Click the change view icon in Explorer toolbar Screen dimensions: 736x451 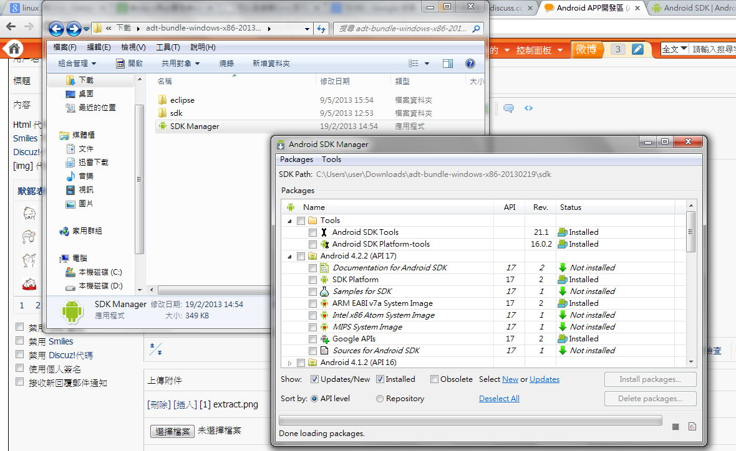[x=413, y=64]
